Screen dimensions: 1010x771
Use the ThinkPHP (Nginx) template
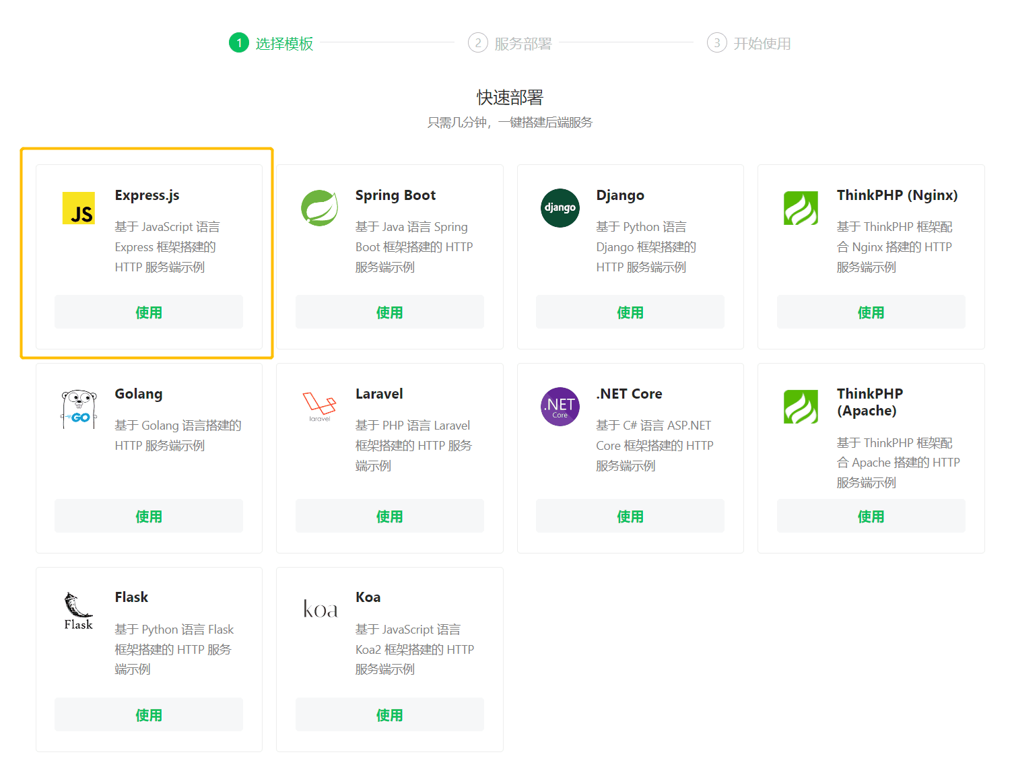coord(871,312)
